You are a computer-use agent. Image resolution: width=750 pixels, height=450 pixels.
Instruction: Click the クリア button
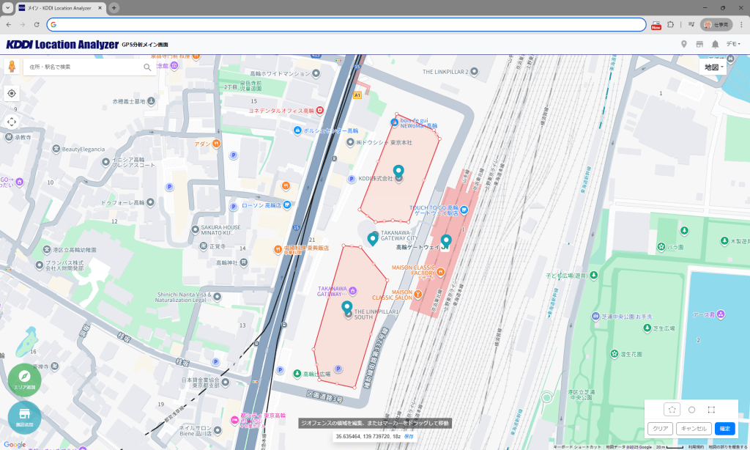(661, 429)
